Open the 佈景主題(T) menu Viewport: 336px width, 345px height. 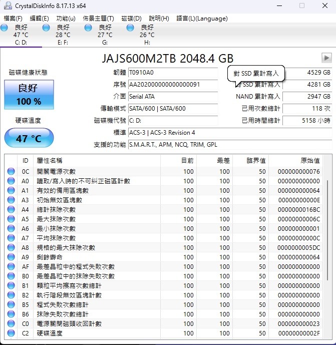coord(98,19)
